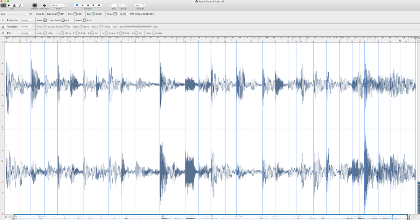Jump to the end of the loop
The image size is (420, 220).
[x=99, y=6]
